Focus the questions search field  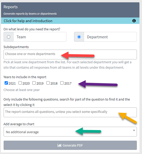point(70,112)
